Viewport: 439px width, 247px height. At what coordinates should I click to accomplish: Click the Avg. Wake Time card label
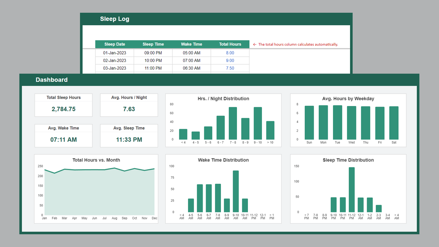63,128
